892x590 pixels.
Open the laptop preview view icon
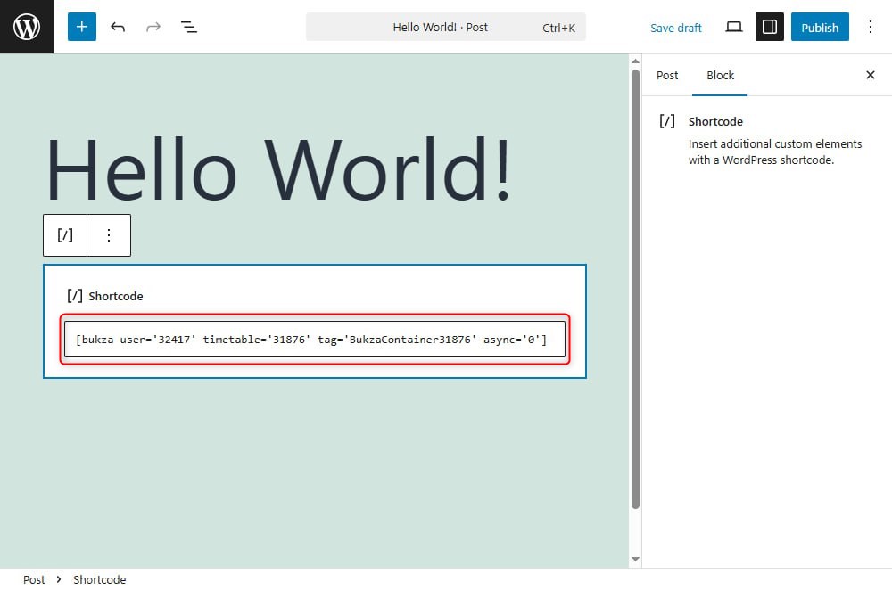(x=734, y=27)
